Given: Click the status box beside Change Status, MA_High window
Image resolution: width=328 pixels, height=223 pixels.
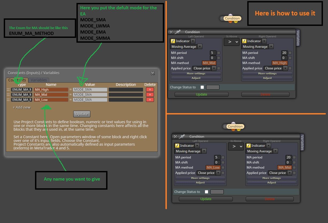Looking at the screenshot, I should (x=213, y=87).
